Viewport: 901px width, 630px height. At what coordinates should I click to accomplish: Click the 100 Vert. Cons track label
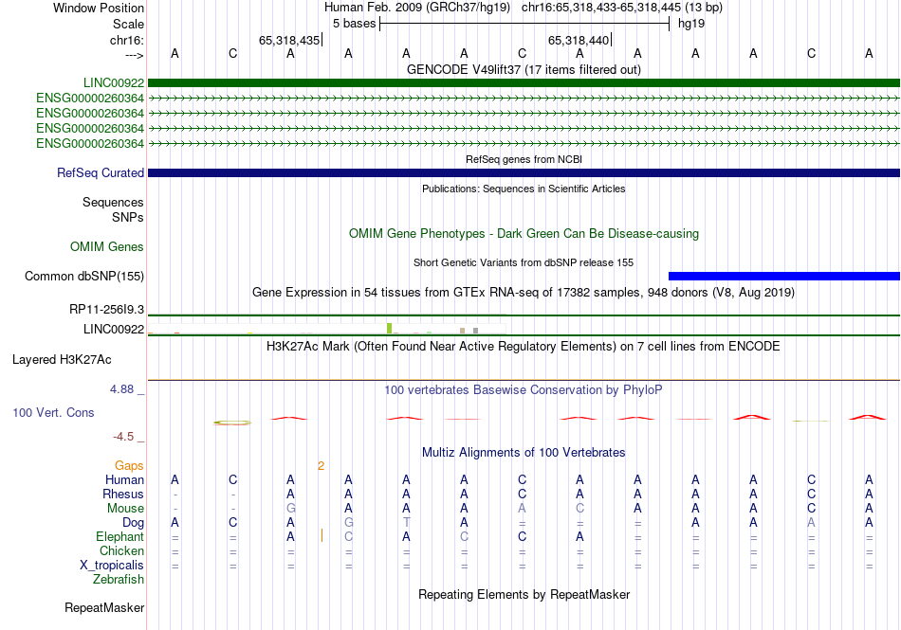pyautogui.click(x=53, y=412)
